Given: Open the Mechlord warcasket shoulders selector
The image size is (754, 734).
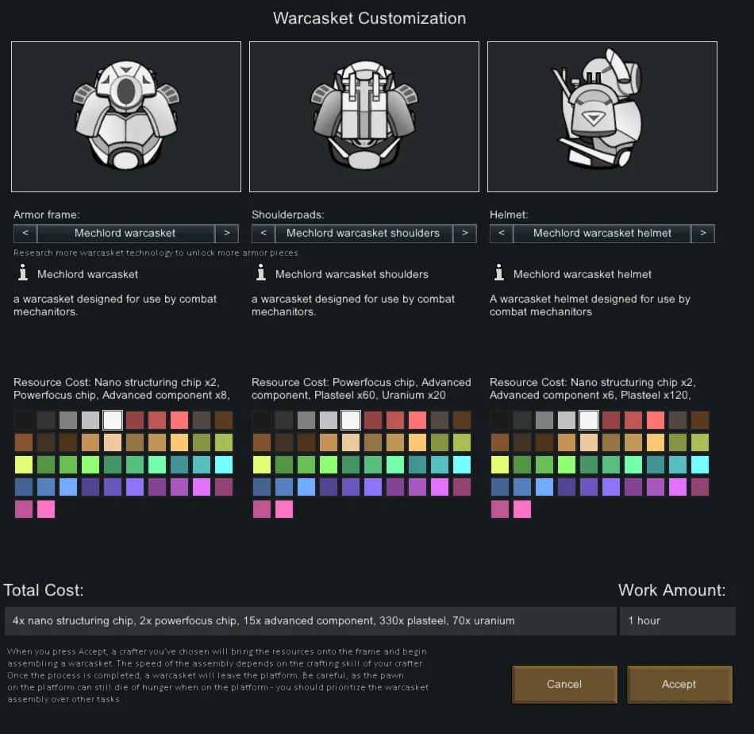Looking at the screenshot, I should (364, 234).
